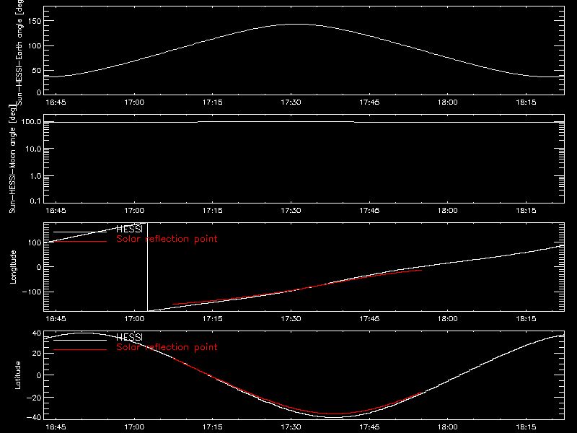
Task: Click the 0.1 tick label on the Moon angle plot
Action: pyautogui.click(x=35, y=201)
